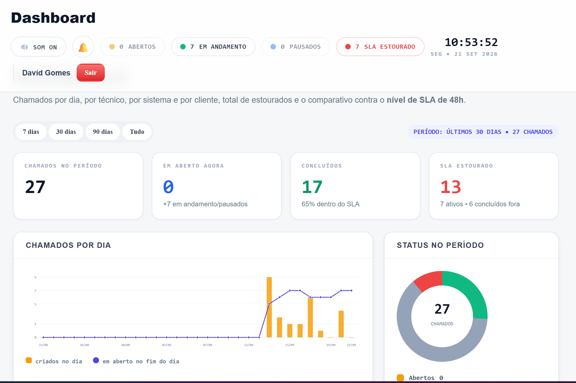The width and height of the screenshot is (576, 383).
Task: Click the green segment of the donut chart
Action: (470, 290)
